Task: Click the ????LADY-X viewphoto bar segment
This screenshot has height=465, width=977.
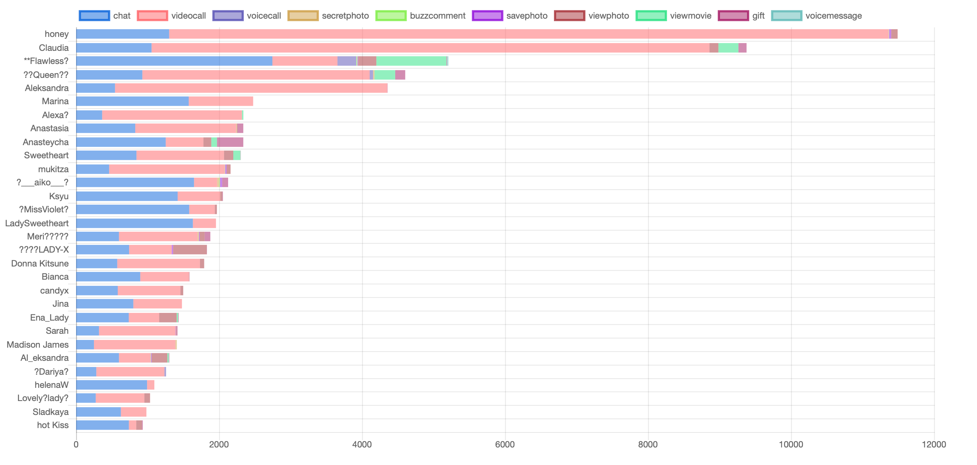Action: [190, 250]
